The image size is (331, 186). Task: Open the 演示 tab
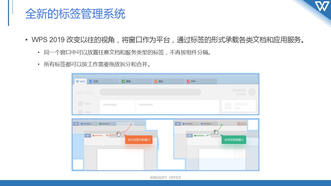(168, 81)
